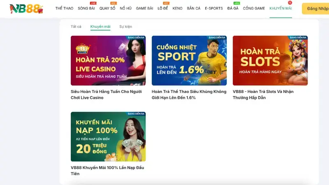This screenshot has height=185, width=329.
Task: Click the VB88 logo
Action: coord(26,9)
